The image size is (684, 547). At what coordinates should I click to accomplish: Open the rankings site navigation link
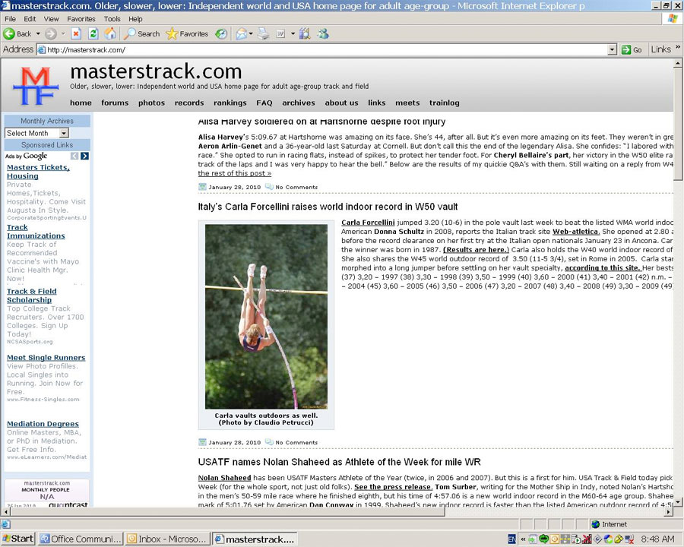coord(230,103)
